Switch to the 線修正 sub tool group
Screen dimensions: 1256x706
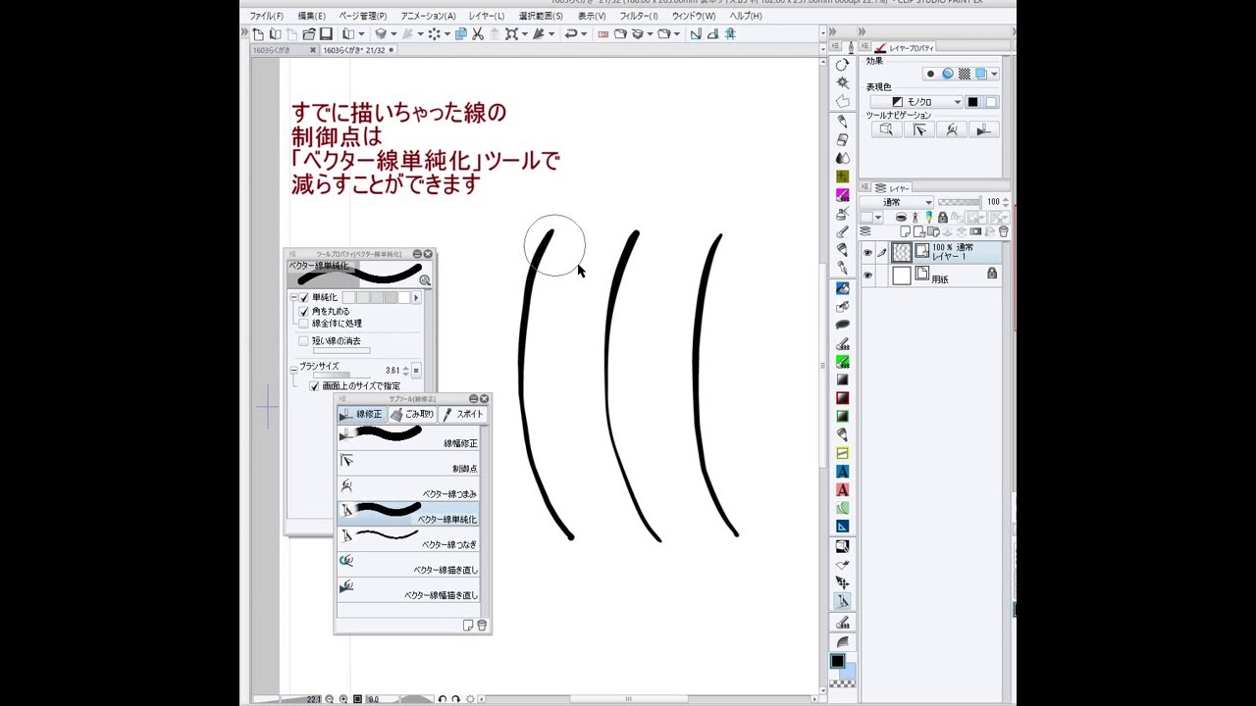[361, 414]
